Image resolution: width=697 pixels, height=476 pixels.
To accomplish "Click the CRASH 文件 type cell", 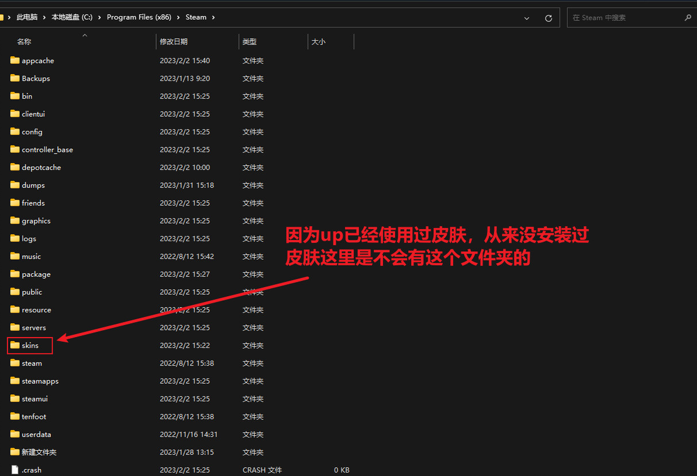I will tap(263, 470).
